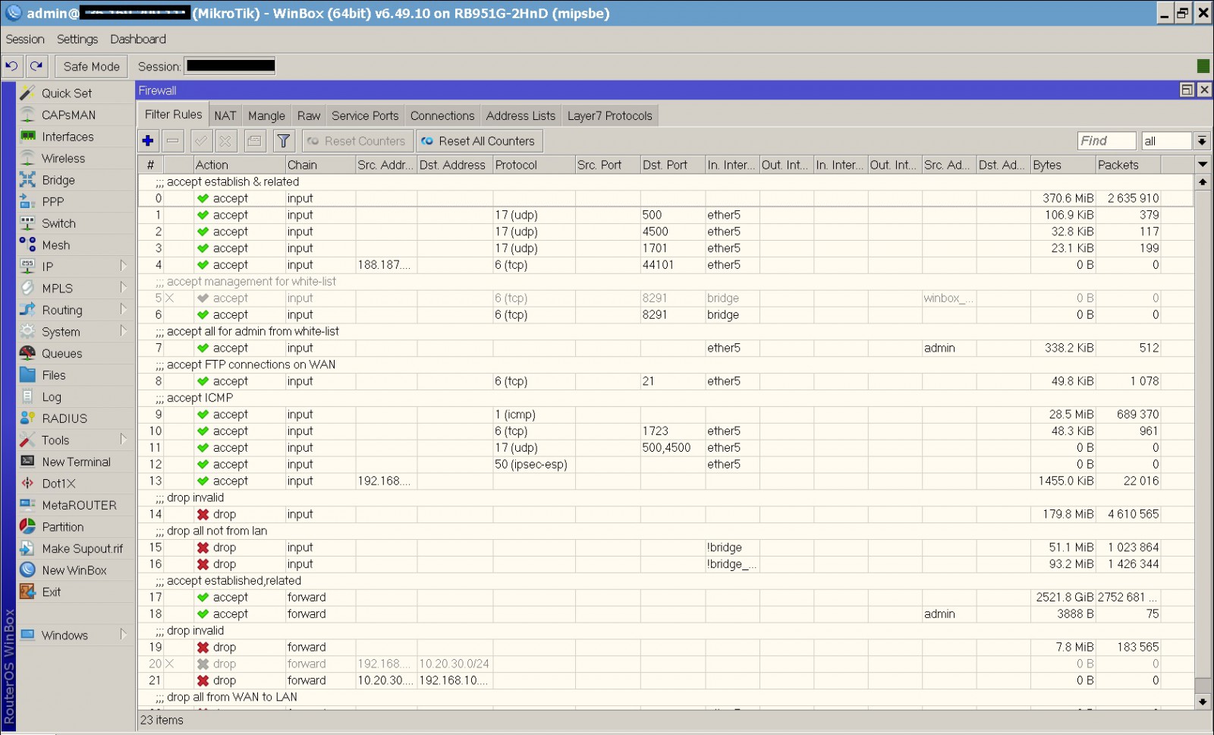
Task: Click scroll up arrow of rules list
Action: (1203, 182)
